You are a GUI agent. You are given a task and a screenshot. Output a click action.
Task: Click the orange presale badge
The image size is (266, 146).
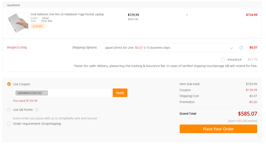click(x=38, y=26)
